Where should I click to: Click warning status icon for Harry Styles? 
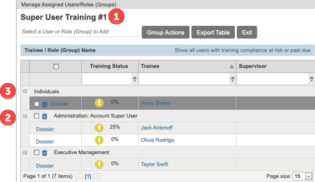coord(99,103)
